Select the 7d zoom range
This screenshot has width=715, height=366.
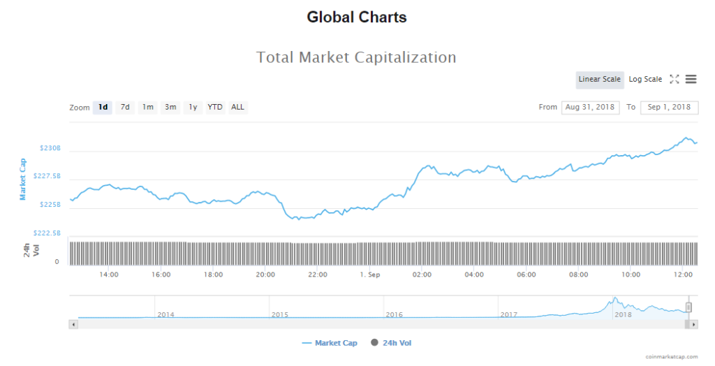click(125, 108)
